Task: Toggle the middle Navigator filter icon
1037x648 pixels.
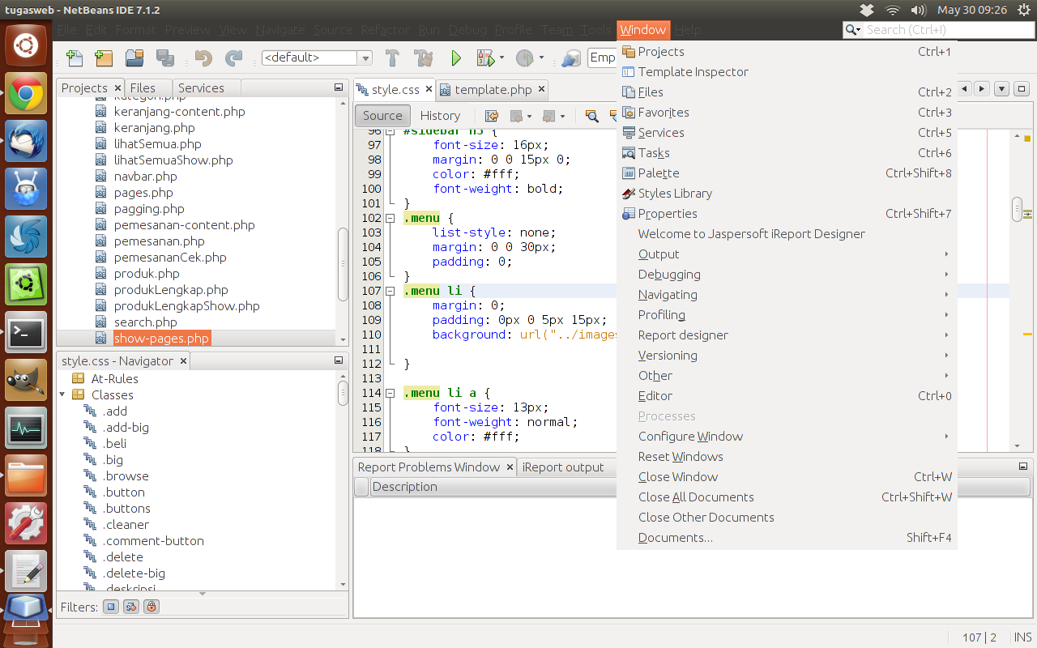Action: tap(130, 606)
